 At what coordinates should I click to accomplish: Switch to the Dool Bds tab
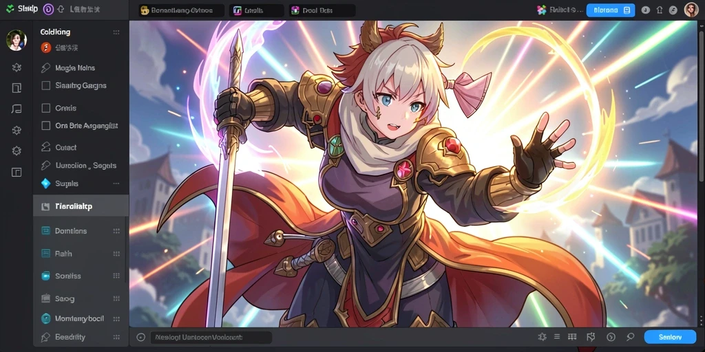[x=322, y=10]
